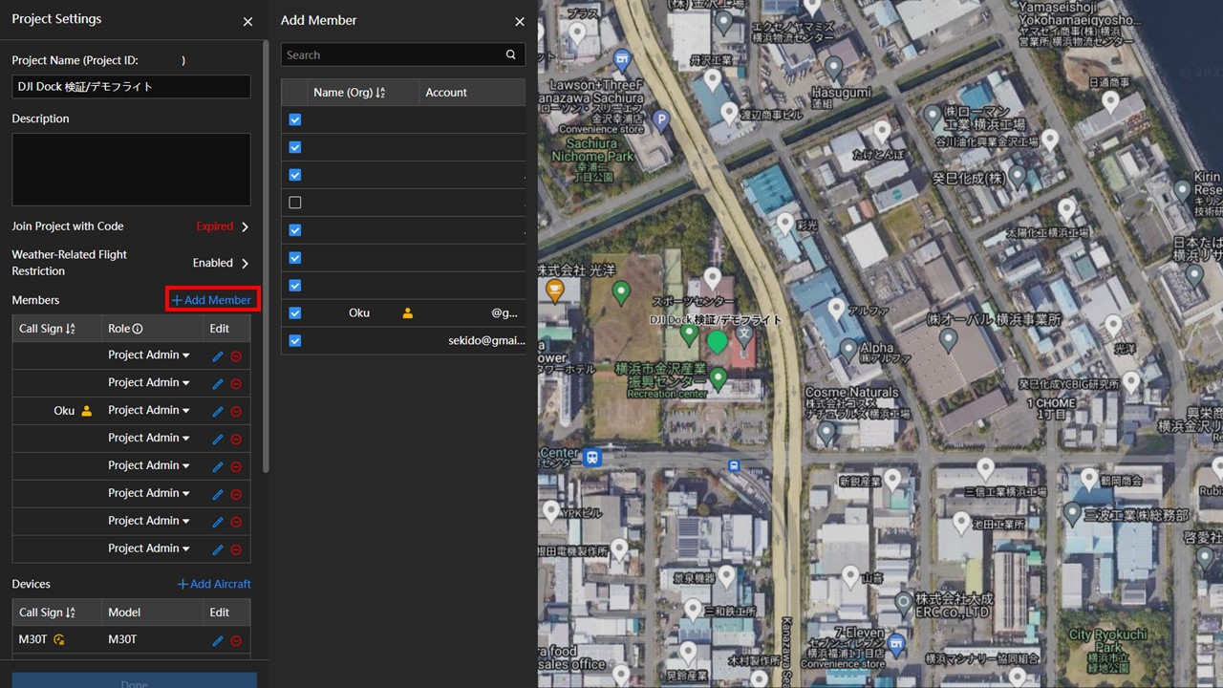Remove member Oku with the red icon
The image size is (1223, 688).
click(236, 411)
